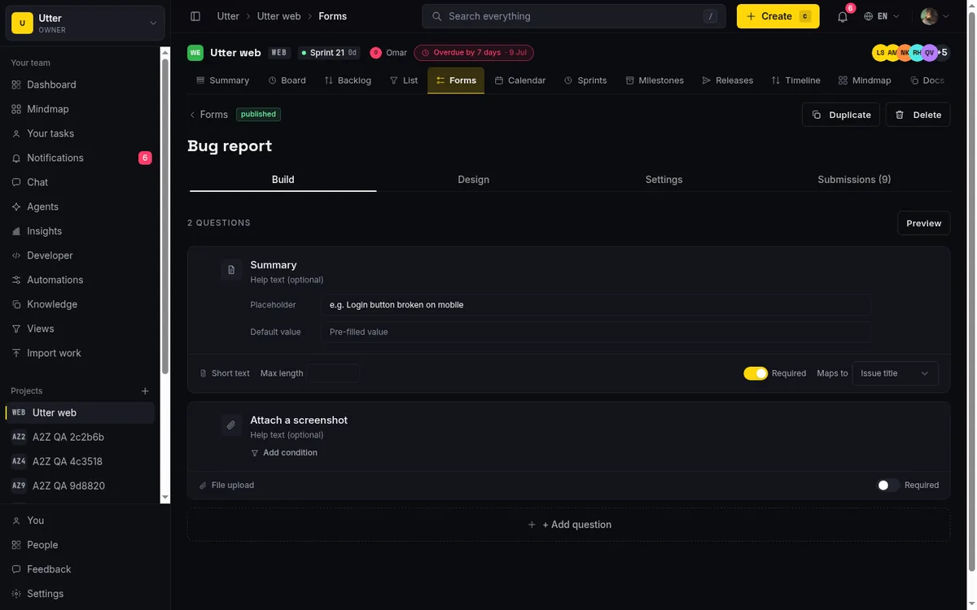Click the Delete form button

(x=918, y=115)
